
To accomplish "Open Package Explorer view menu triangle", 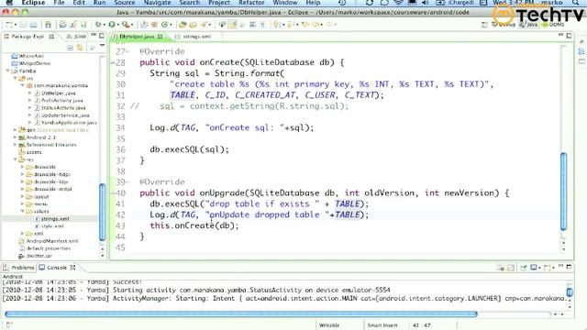I will pos(102,46).
